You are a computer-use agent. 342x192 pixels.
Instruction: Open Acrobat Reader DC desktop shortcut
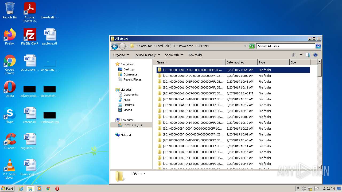[x=30, y=12]
